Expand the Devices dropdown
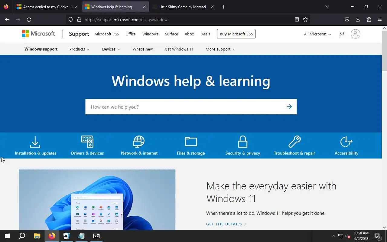The image size is (387, 242). click(111, 49)
